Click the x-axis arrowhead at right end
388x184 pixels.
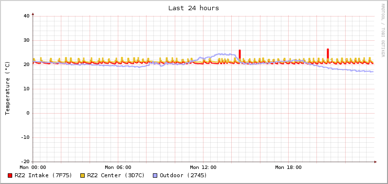(375, 162)
